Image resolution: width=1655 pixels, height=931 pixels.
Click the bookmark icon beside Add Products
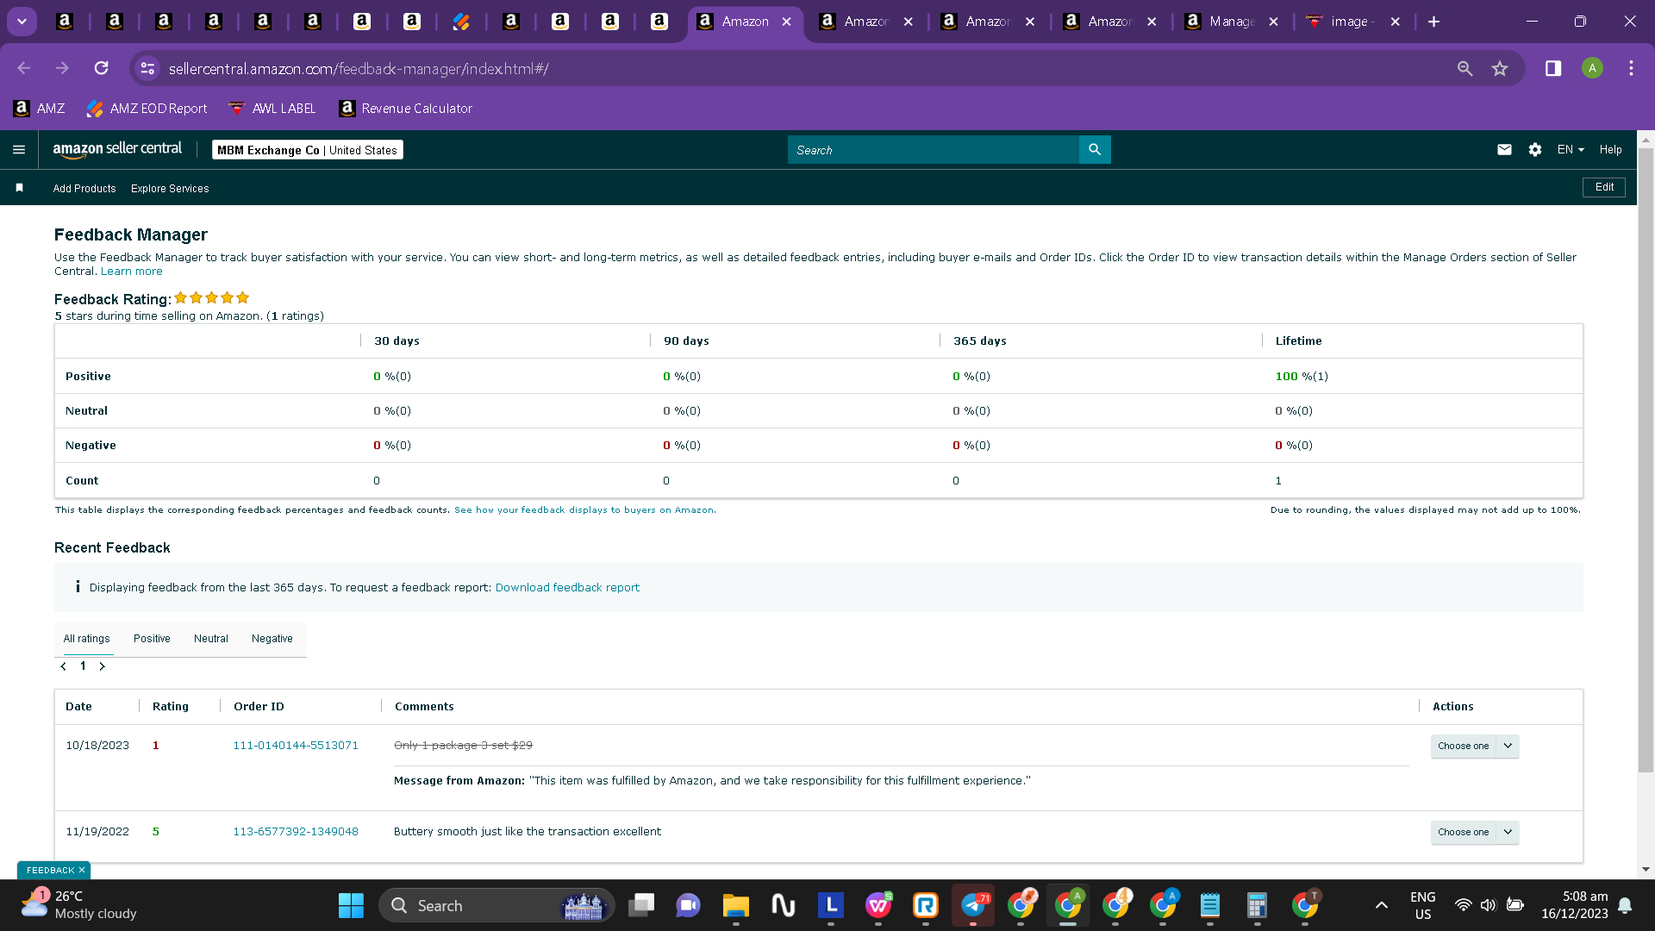(19, 188)
